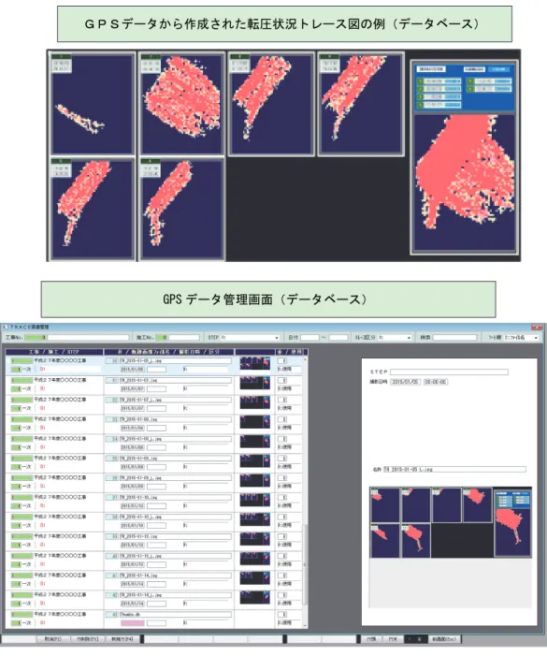Open the thumbnail for TR_2015-01-08_L.jpg row
The width and height of the screenshot is (547, 656).
[x=255, y=442]
